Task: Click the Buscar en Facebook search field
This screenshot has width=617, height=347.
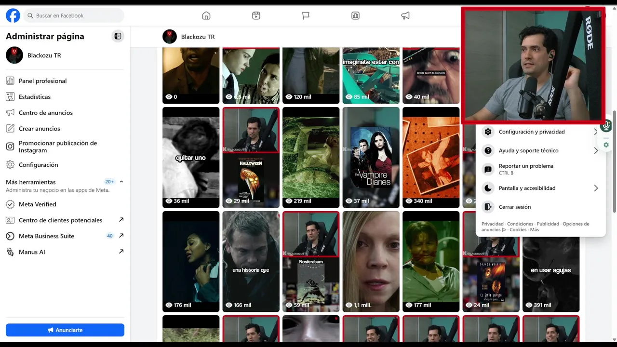Action: [x=74, y=15]
